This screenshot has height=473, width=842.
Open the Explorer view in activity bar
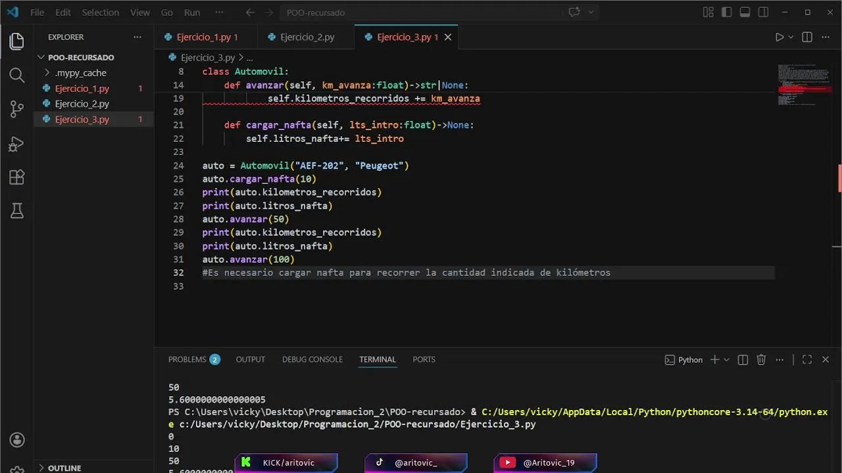point(17,41)
